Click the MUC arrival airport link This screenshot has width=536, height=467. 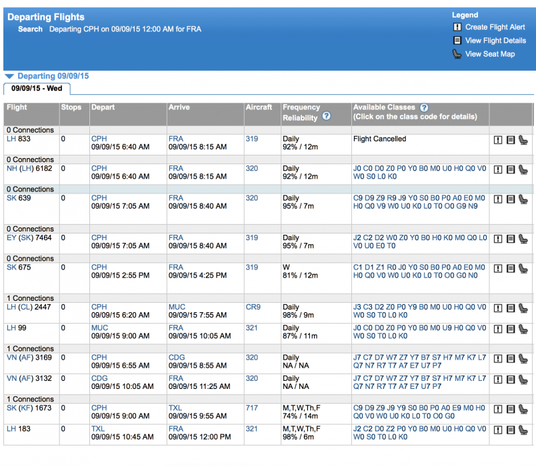[177, 308]
